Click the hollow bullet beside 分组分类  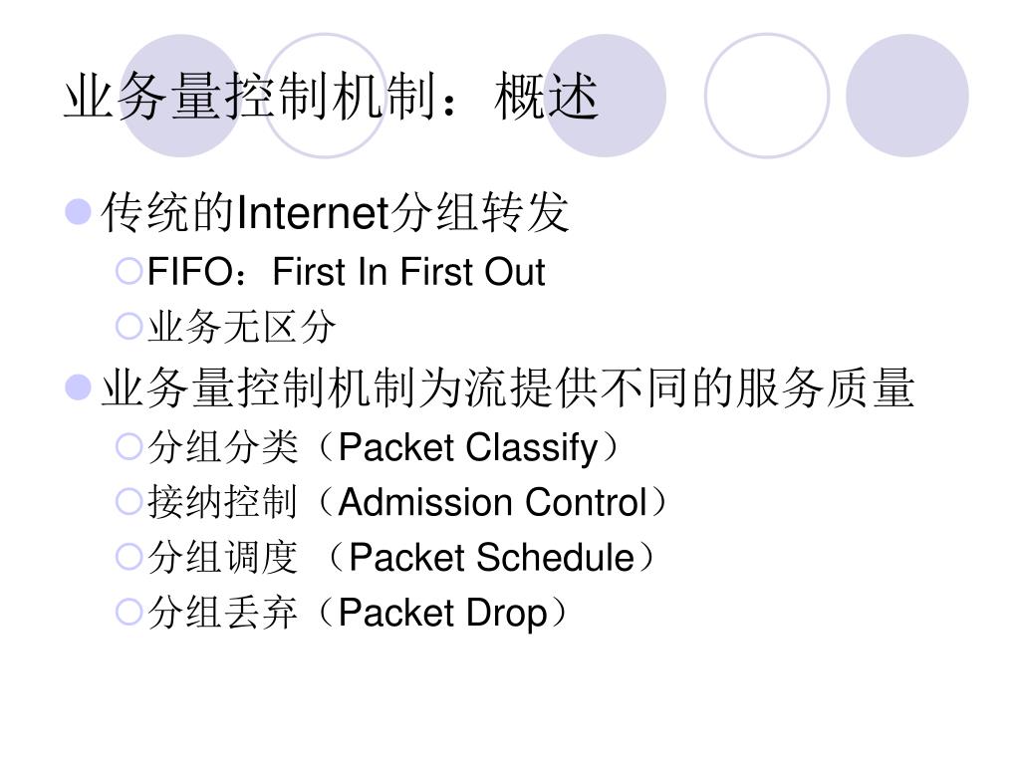tap(128, 447)
